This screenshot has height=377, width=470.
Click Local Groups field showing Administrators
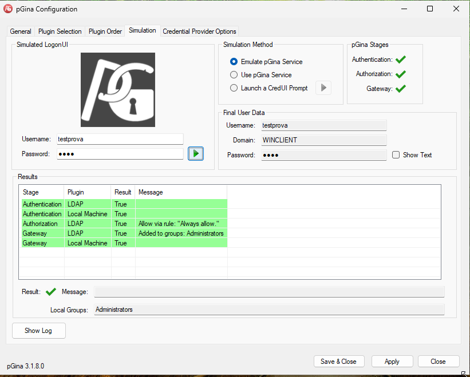pyautogui.click(x=269, y=309)
